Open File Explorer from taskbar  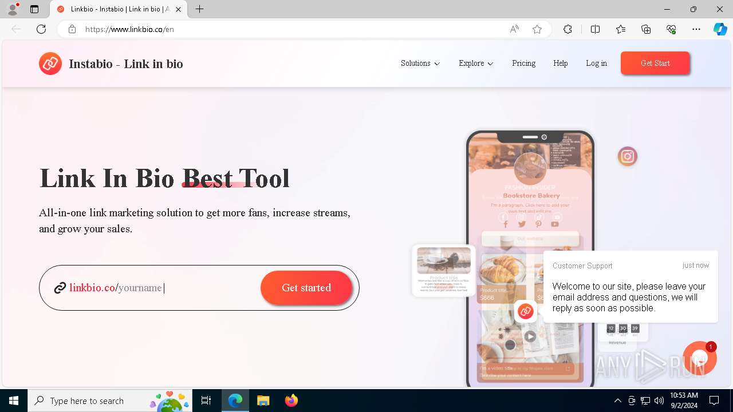click(263, 401)
